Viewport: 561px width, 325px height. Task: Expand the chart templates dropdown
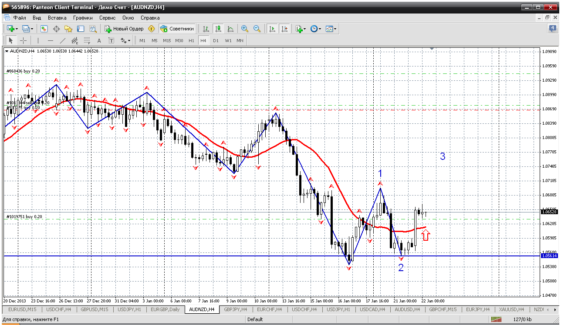pos(331,29)
